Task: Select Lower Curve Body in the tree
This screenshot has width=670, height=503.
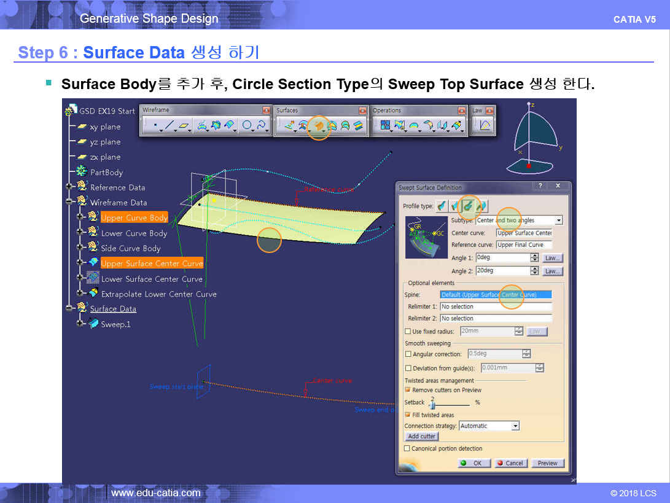Action: 134,233
